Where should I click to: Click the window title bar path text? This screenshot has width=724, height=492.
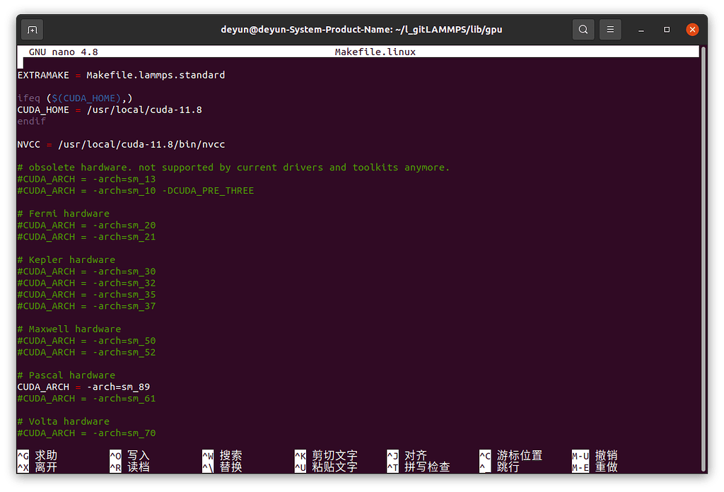click(x=361, y=30)
